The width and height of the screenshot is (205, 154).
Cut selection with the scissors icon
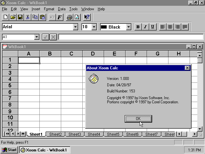[28, 17]
